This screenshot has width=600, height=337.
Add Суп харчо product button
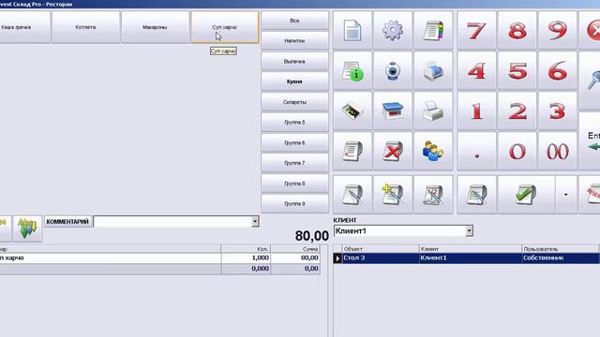[x=225, y=27]
